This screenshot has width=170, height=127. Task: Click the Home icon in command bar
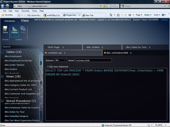111,15
